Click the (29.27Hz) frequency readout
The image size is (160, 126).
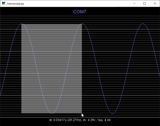[x=74, y=120]
